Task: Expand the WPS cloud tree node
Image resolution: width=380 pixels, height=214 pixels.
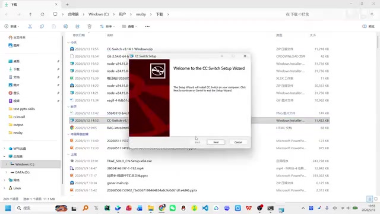Action: [x=4, y=149]
